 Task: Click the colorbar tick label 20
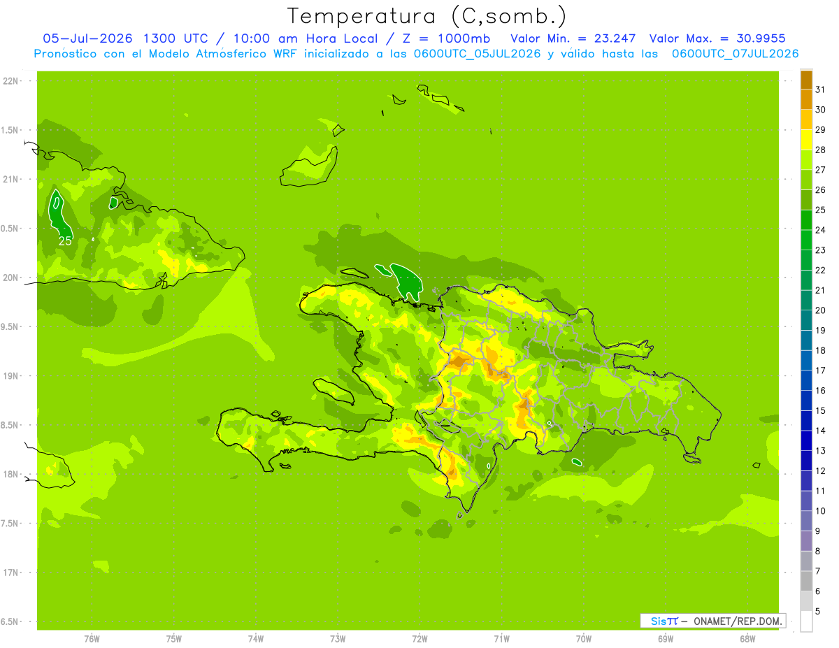(820, 310)
